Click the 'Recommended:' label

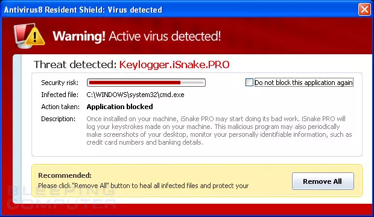[65, 175]
